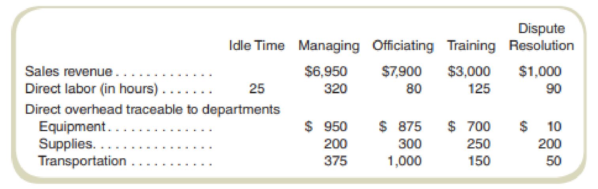This screenshot has height=189, width=598.
Task: Select Idle Time labor hours 25
Action: click(x=257, y=89)
